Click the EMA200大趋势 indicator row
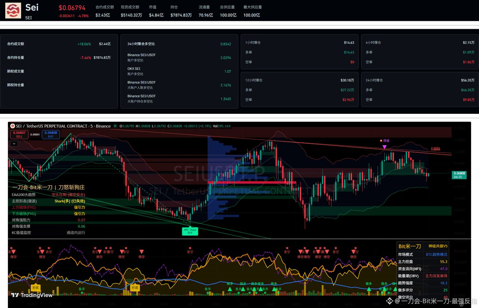The height and width of the screenshot is (308, 479). (49, 195)
